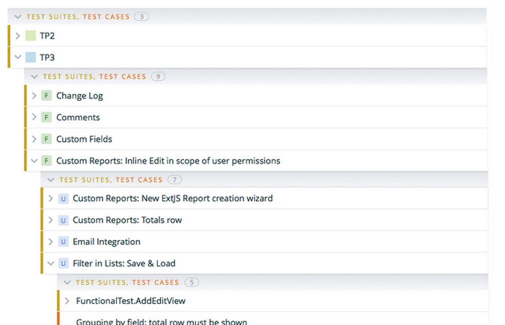Image resolution: width=505 pixels, height=325 pixels.
Task: Expand FunctionalTest.AddEditView
Action: (66, 300)
